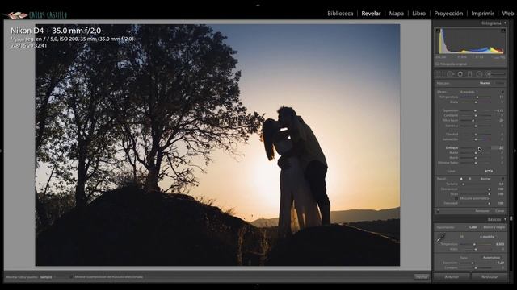Toggle Máscara automática checkbox
Image resolution: width=517 pixels, height=290 pixels.
(x=456, y=199)
